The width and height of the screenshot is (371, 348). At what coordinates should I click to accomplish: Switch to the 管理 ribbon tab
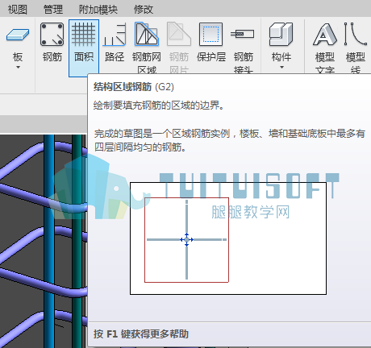(x=53, y=10)
